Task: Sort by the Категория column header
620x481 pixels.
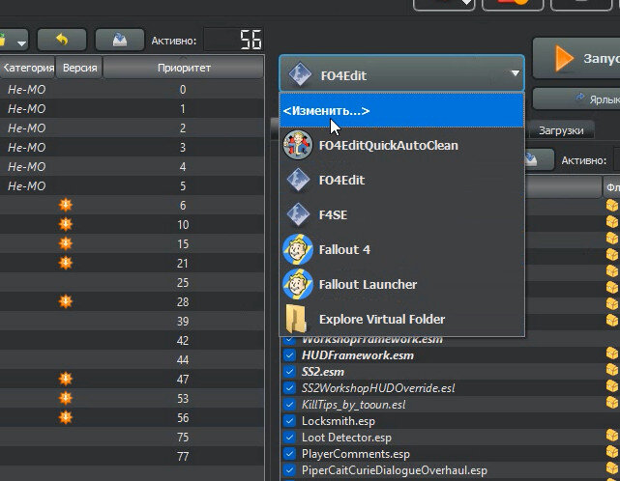Action: [27, 68]
